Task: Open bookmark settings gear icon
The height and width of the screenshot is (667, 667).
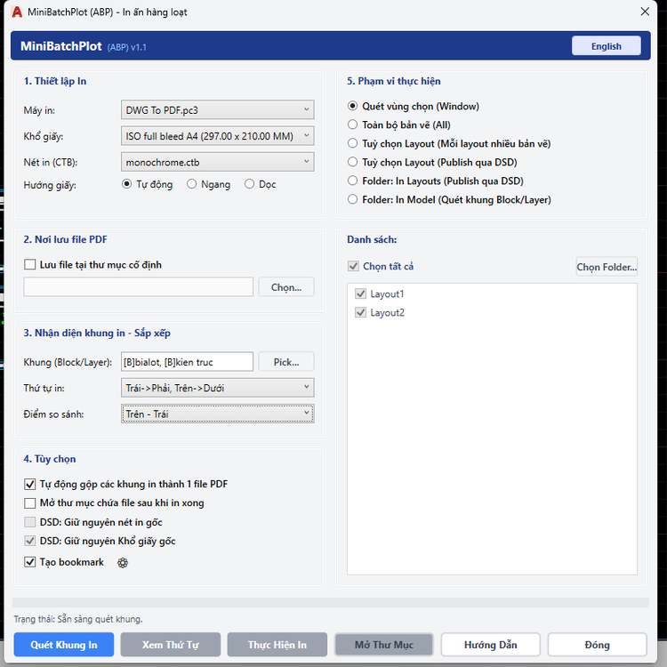Action: coord(123,562)
